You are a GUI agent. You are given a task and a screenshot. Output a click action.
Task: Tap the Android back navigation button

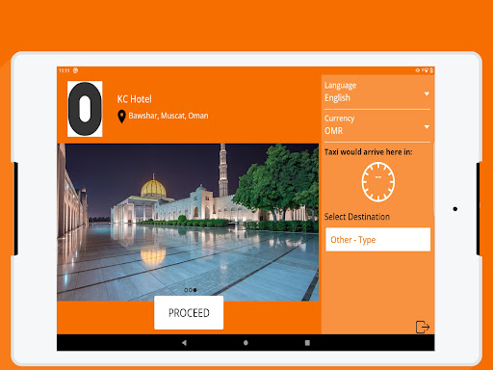point(184,343)
